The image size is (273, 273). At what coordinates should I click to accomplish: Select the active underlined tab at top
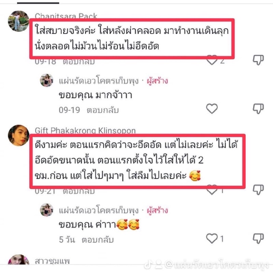click(x=38, y=3)
